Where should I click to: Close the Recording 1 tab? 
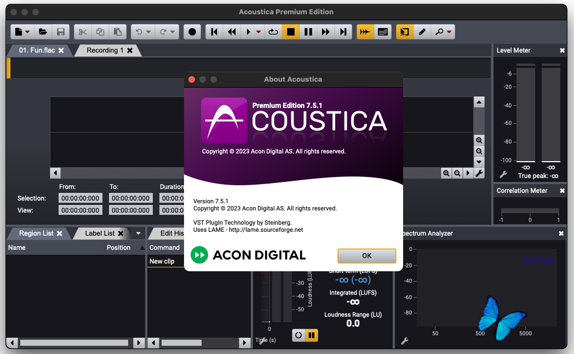[x=130, y=50]
